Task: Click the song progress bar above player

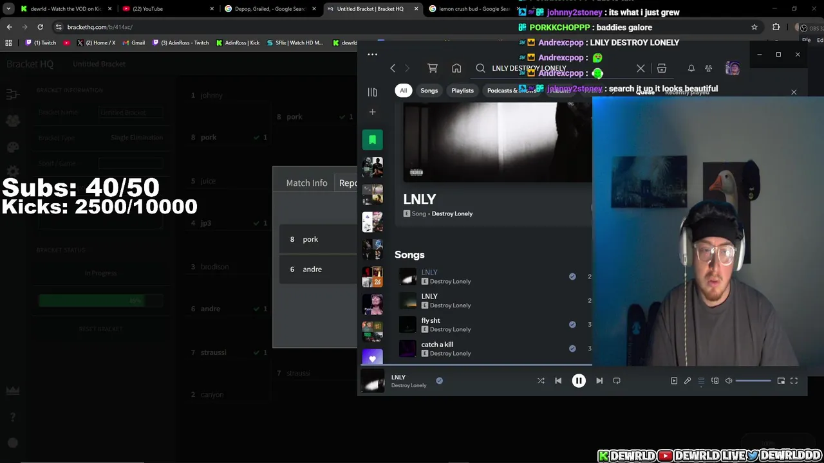Action: pyautogui.click(x=476, y=365)
